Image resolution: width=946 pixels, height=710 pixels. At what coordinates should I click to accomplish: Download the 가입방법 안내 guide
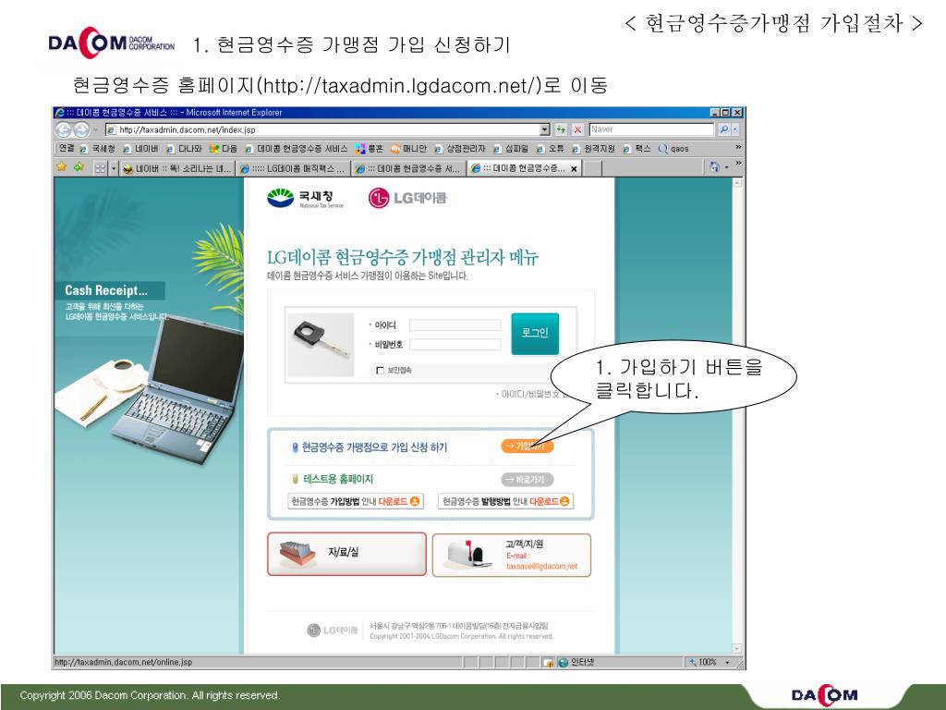pyautogui.click(x=356, y=501)
